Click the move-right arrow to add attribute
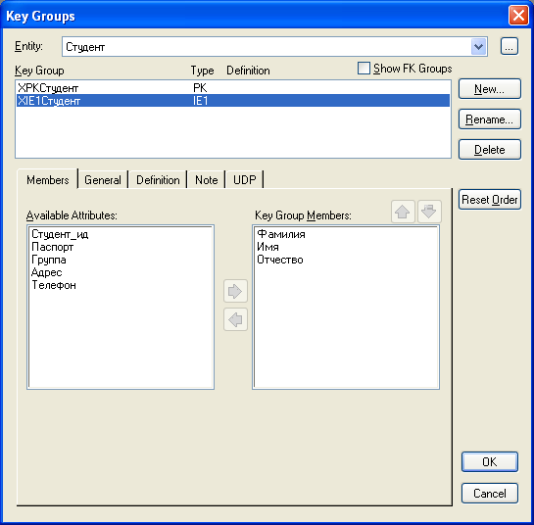The height and width of the screenshot is (525, 534). click(235, 291)
